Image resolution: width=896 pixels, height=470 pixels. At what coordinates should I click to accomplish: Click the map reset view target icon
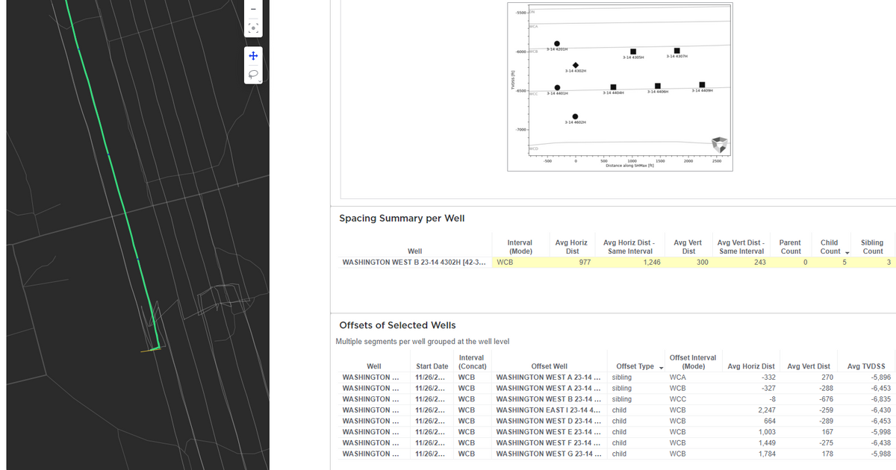tap(254, 28)
